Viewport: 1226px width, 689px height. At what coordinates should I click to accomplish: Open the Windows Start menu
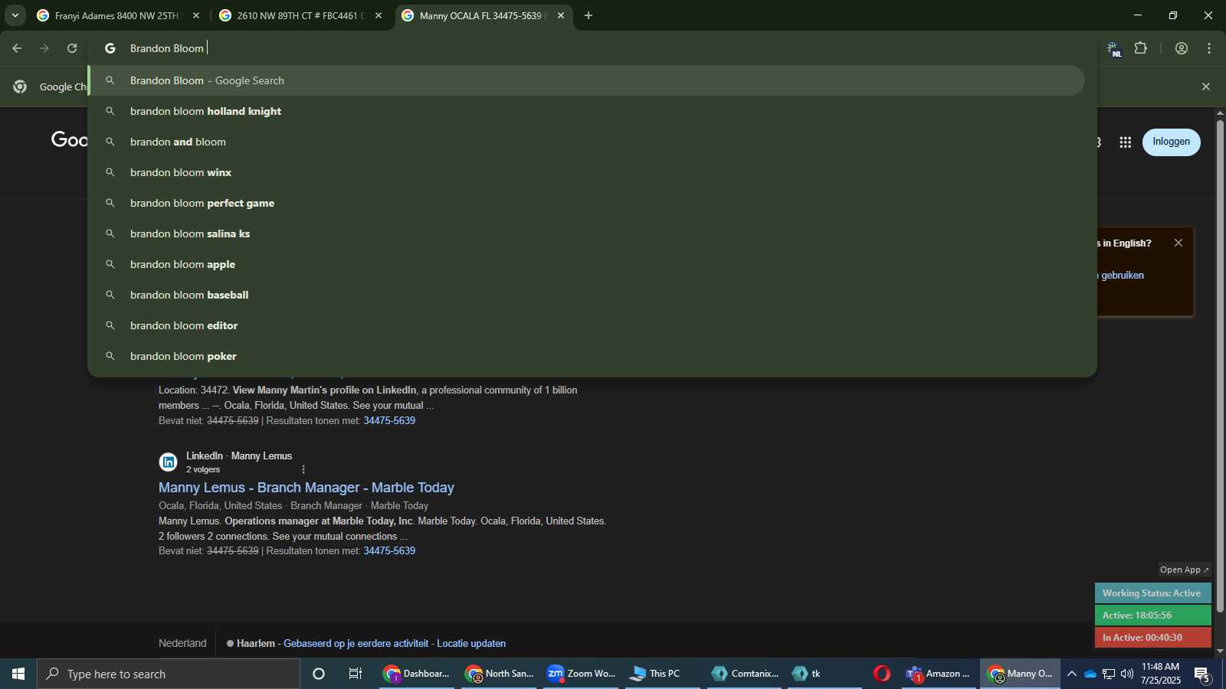[18, 674]
